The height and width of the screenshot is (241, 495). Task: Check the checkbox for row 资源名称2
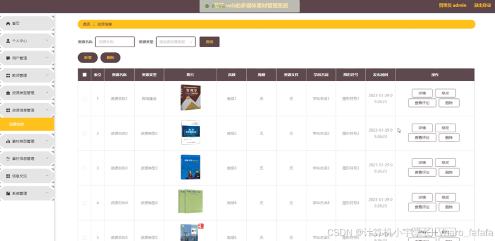pos(84,133)
